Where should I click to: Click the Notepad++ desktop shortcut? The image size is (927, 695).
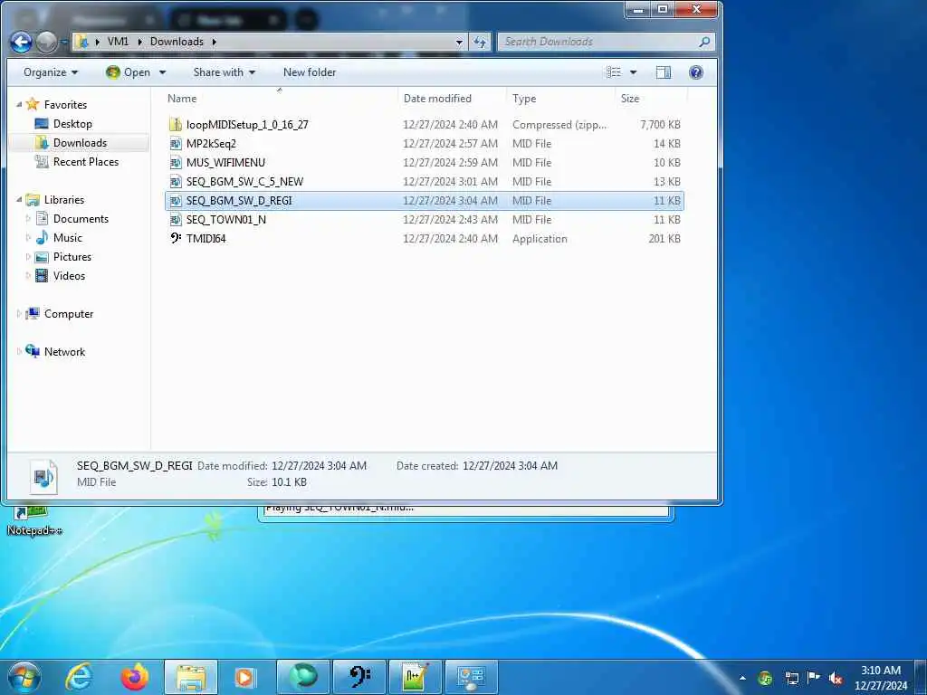click(33, 520)
